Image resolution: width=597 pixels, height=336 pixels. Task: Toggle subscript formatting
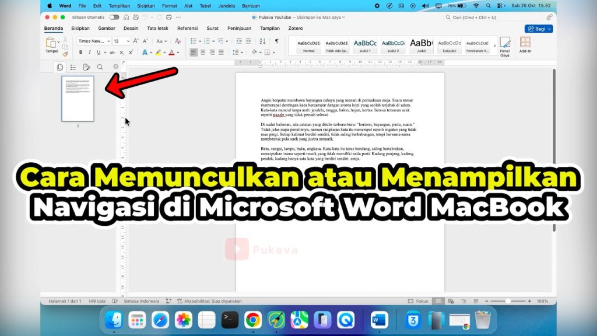[x=121, y=52]
